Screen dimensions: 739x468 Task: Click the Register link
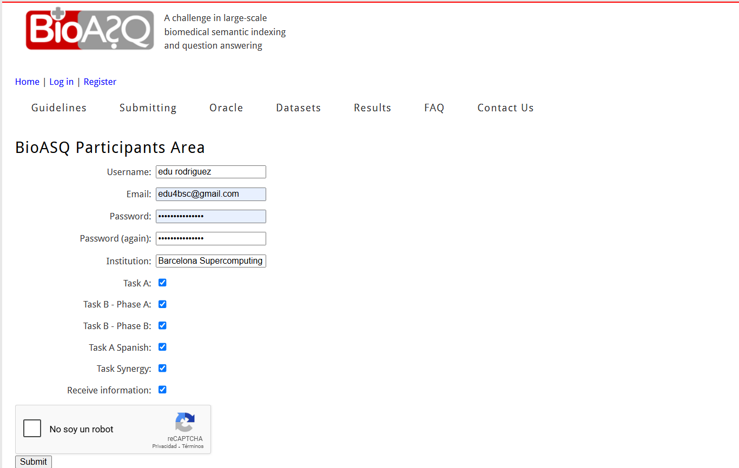tap(100, 82)
